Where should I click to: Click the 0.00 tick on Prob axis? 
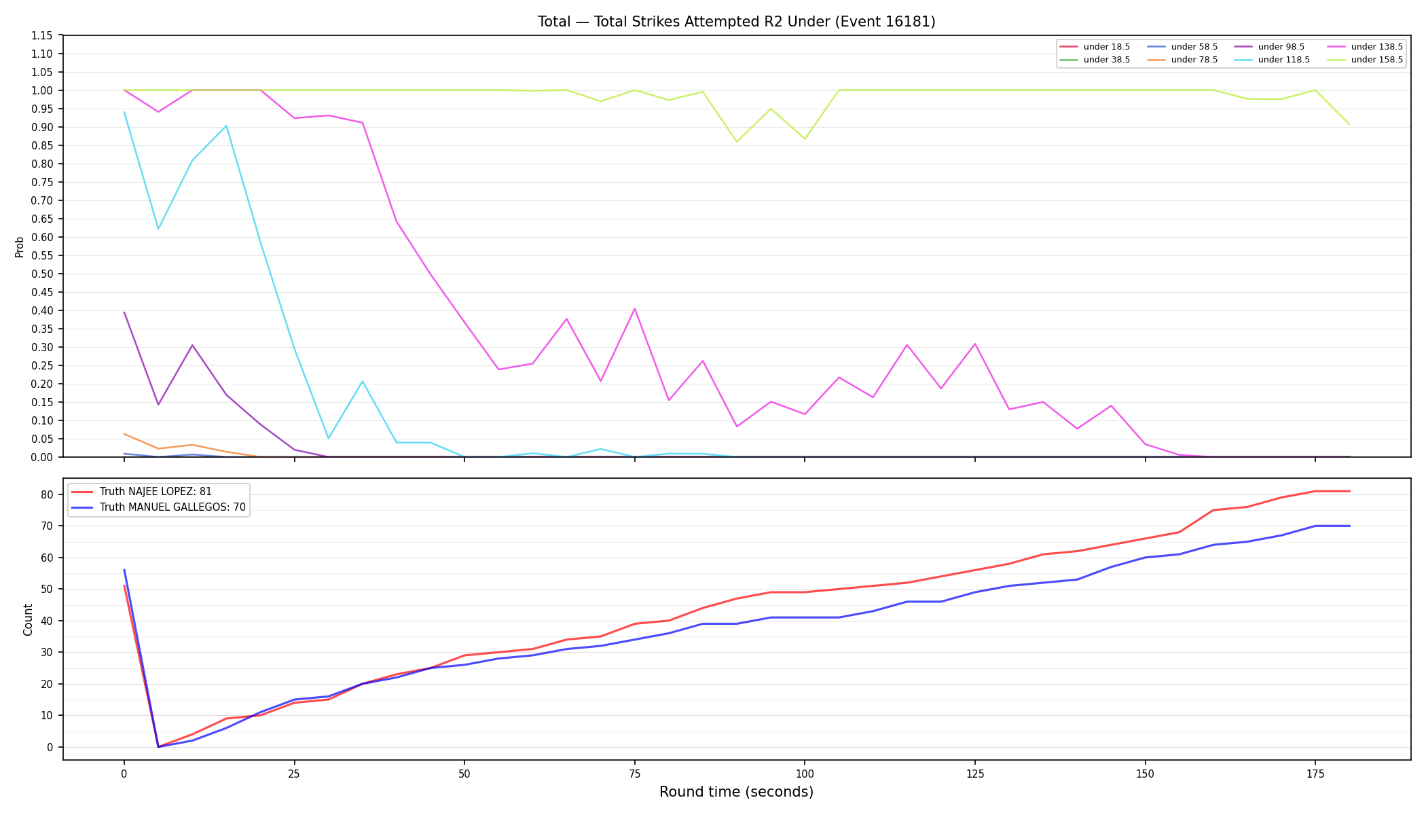[x=42, y=457]
